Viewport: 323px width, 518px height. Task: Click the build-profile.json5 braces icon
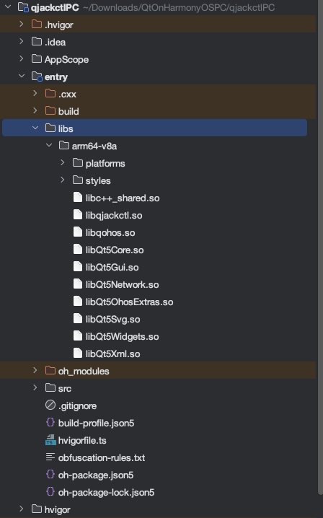pos(50,423)
